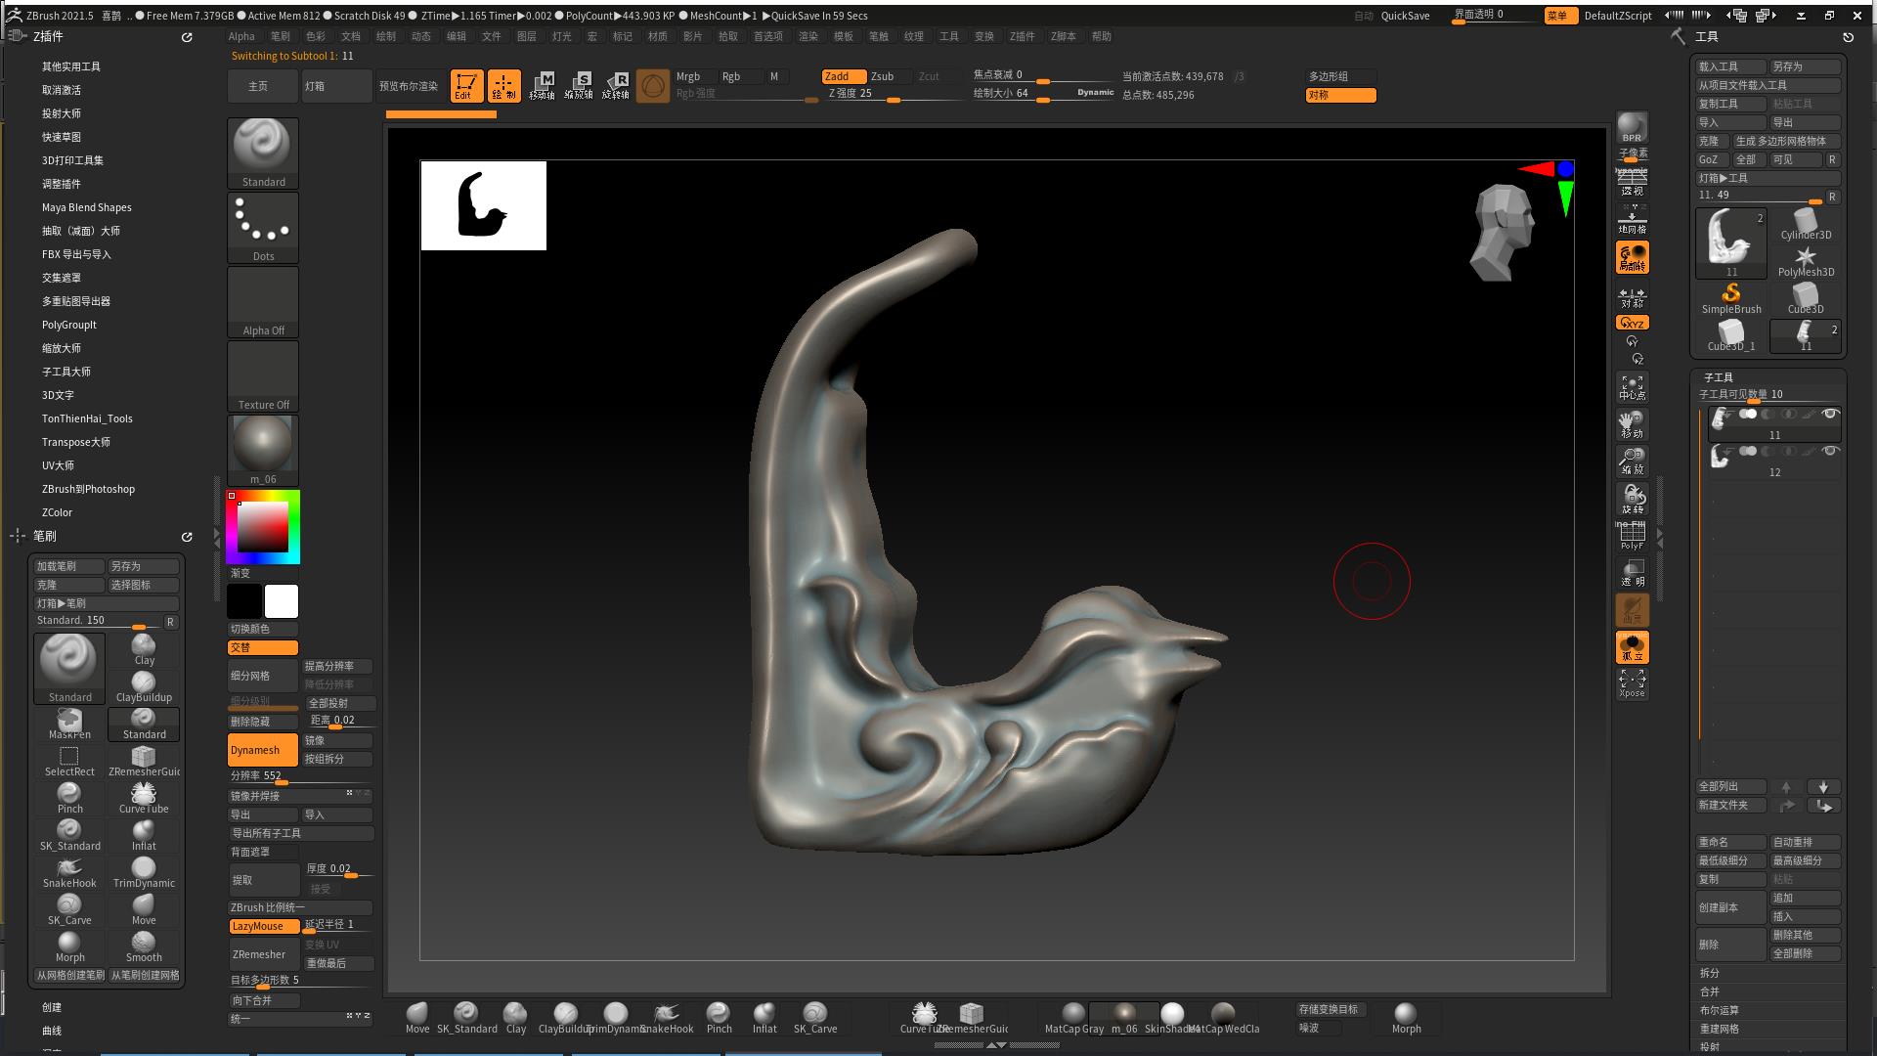Expand the 拆分 subtool section
The height and width of the screenshot is (1056, 1877).
point(1709,973)
